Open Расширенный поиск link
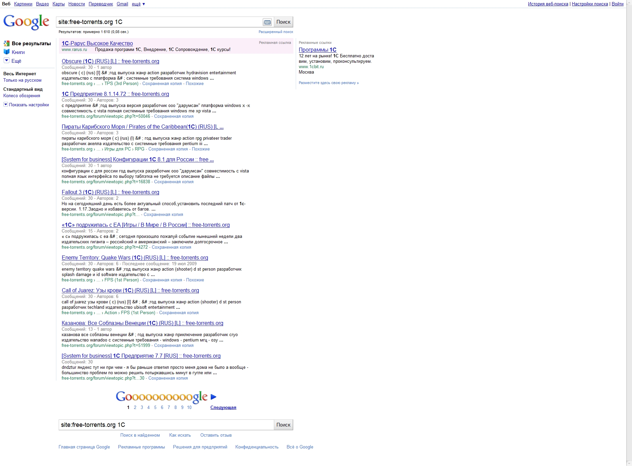 276,32
